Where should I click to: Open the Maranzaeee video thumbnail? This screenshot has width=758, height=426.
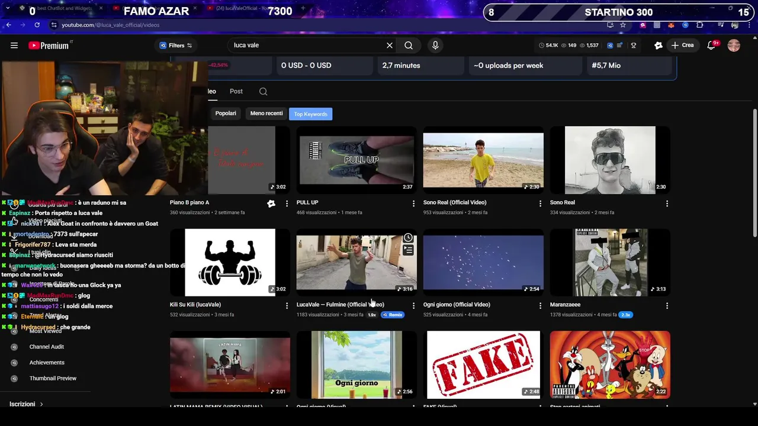[x=610, y=262]
